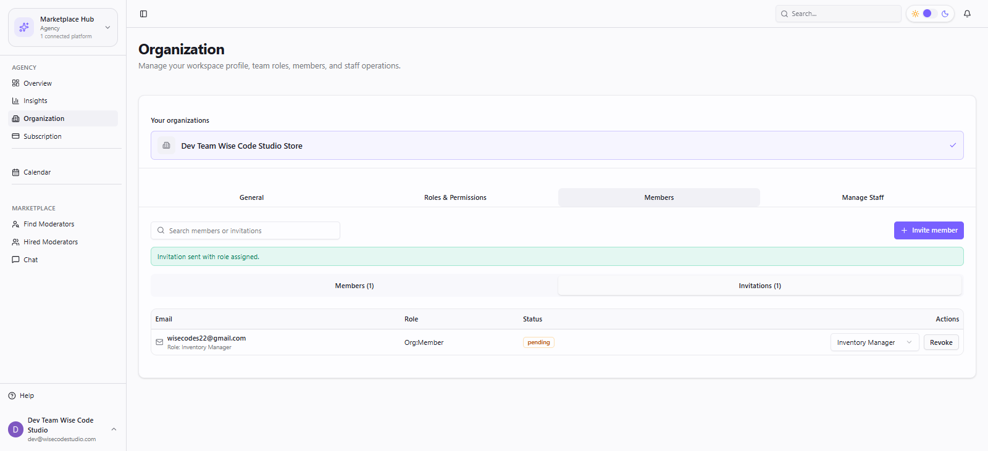Expand the Dev Team account menu chevron

[x=114, y=429]
